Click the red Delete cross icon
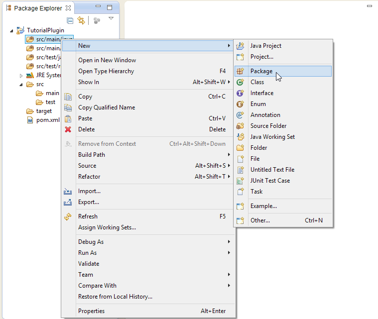The image size is (378, 319). click(x=68, y=129)
